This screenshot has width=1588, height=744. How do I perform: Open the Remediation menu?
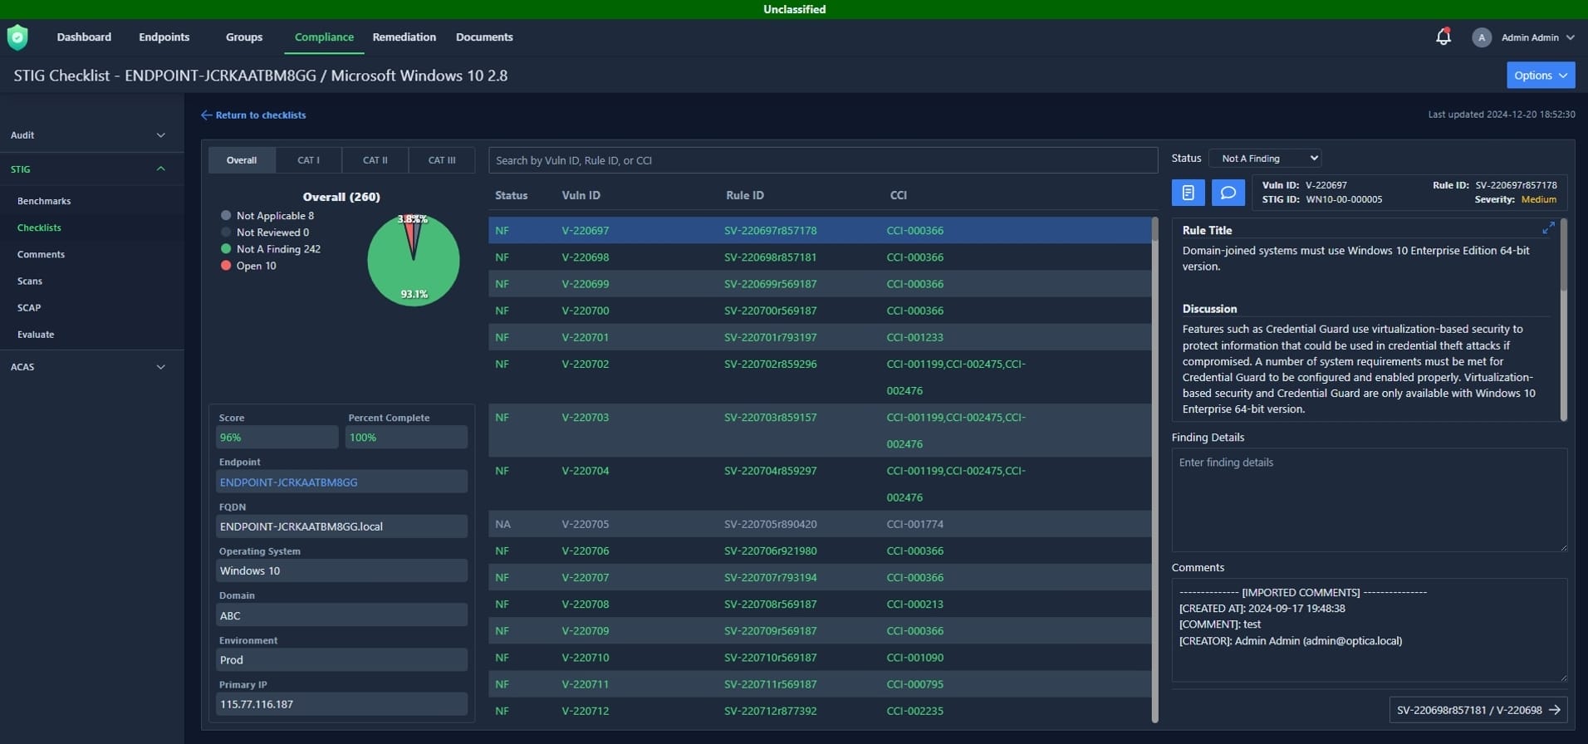pos(404,37)
